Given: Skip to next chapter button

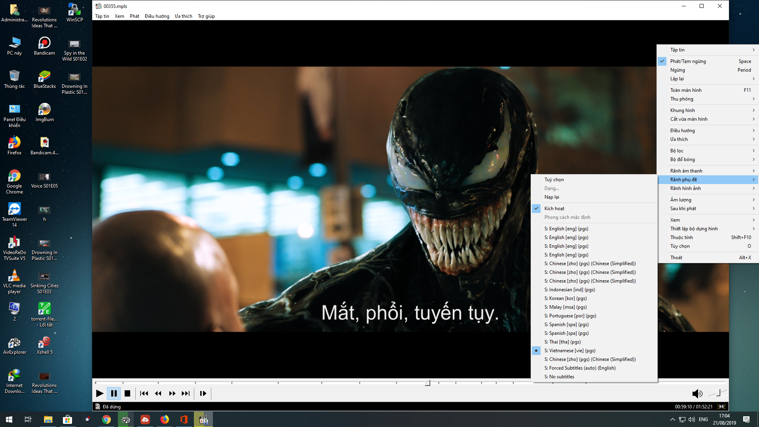Looking at the screenshot, I should click(186, 393).
